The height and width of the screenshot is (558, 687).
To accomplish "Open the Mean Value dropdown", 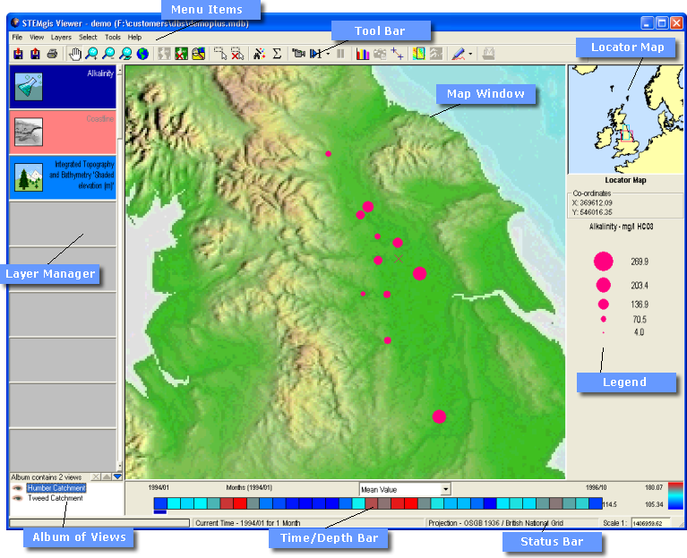I will (x=445, y=489).
